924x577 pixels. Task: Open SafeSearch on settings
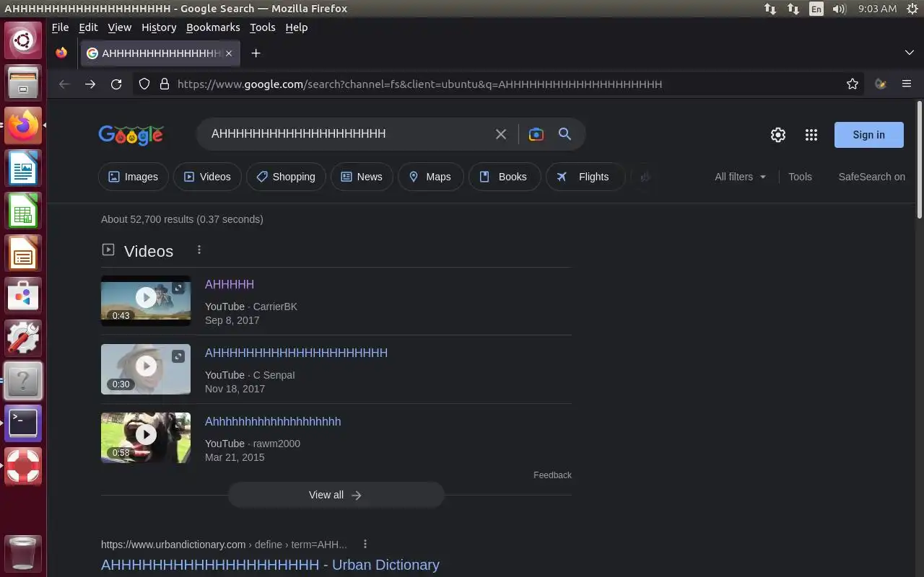pyautogui.click(x=871, y=177)
